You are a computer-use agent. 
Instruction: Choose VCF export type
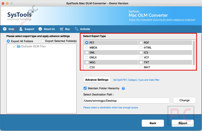[141, 57]
